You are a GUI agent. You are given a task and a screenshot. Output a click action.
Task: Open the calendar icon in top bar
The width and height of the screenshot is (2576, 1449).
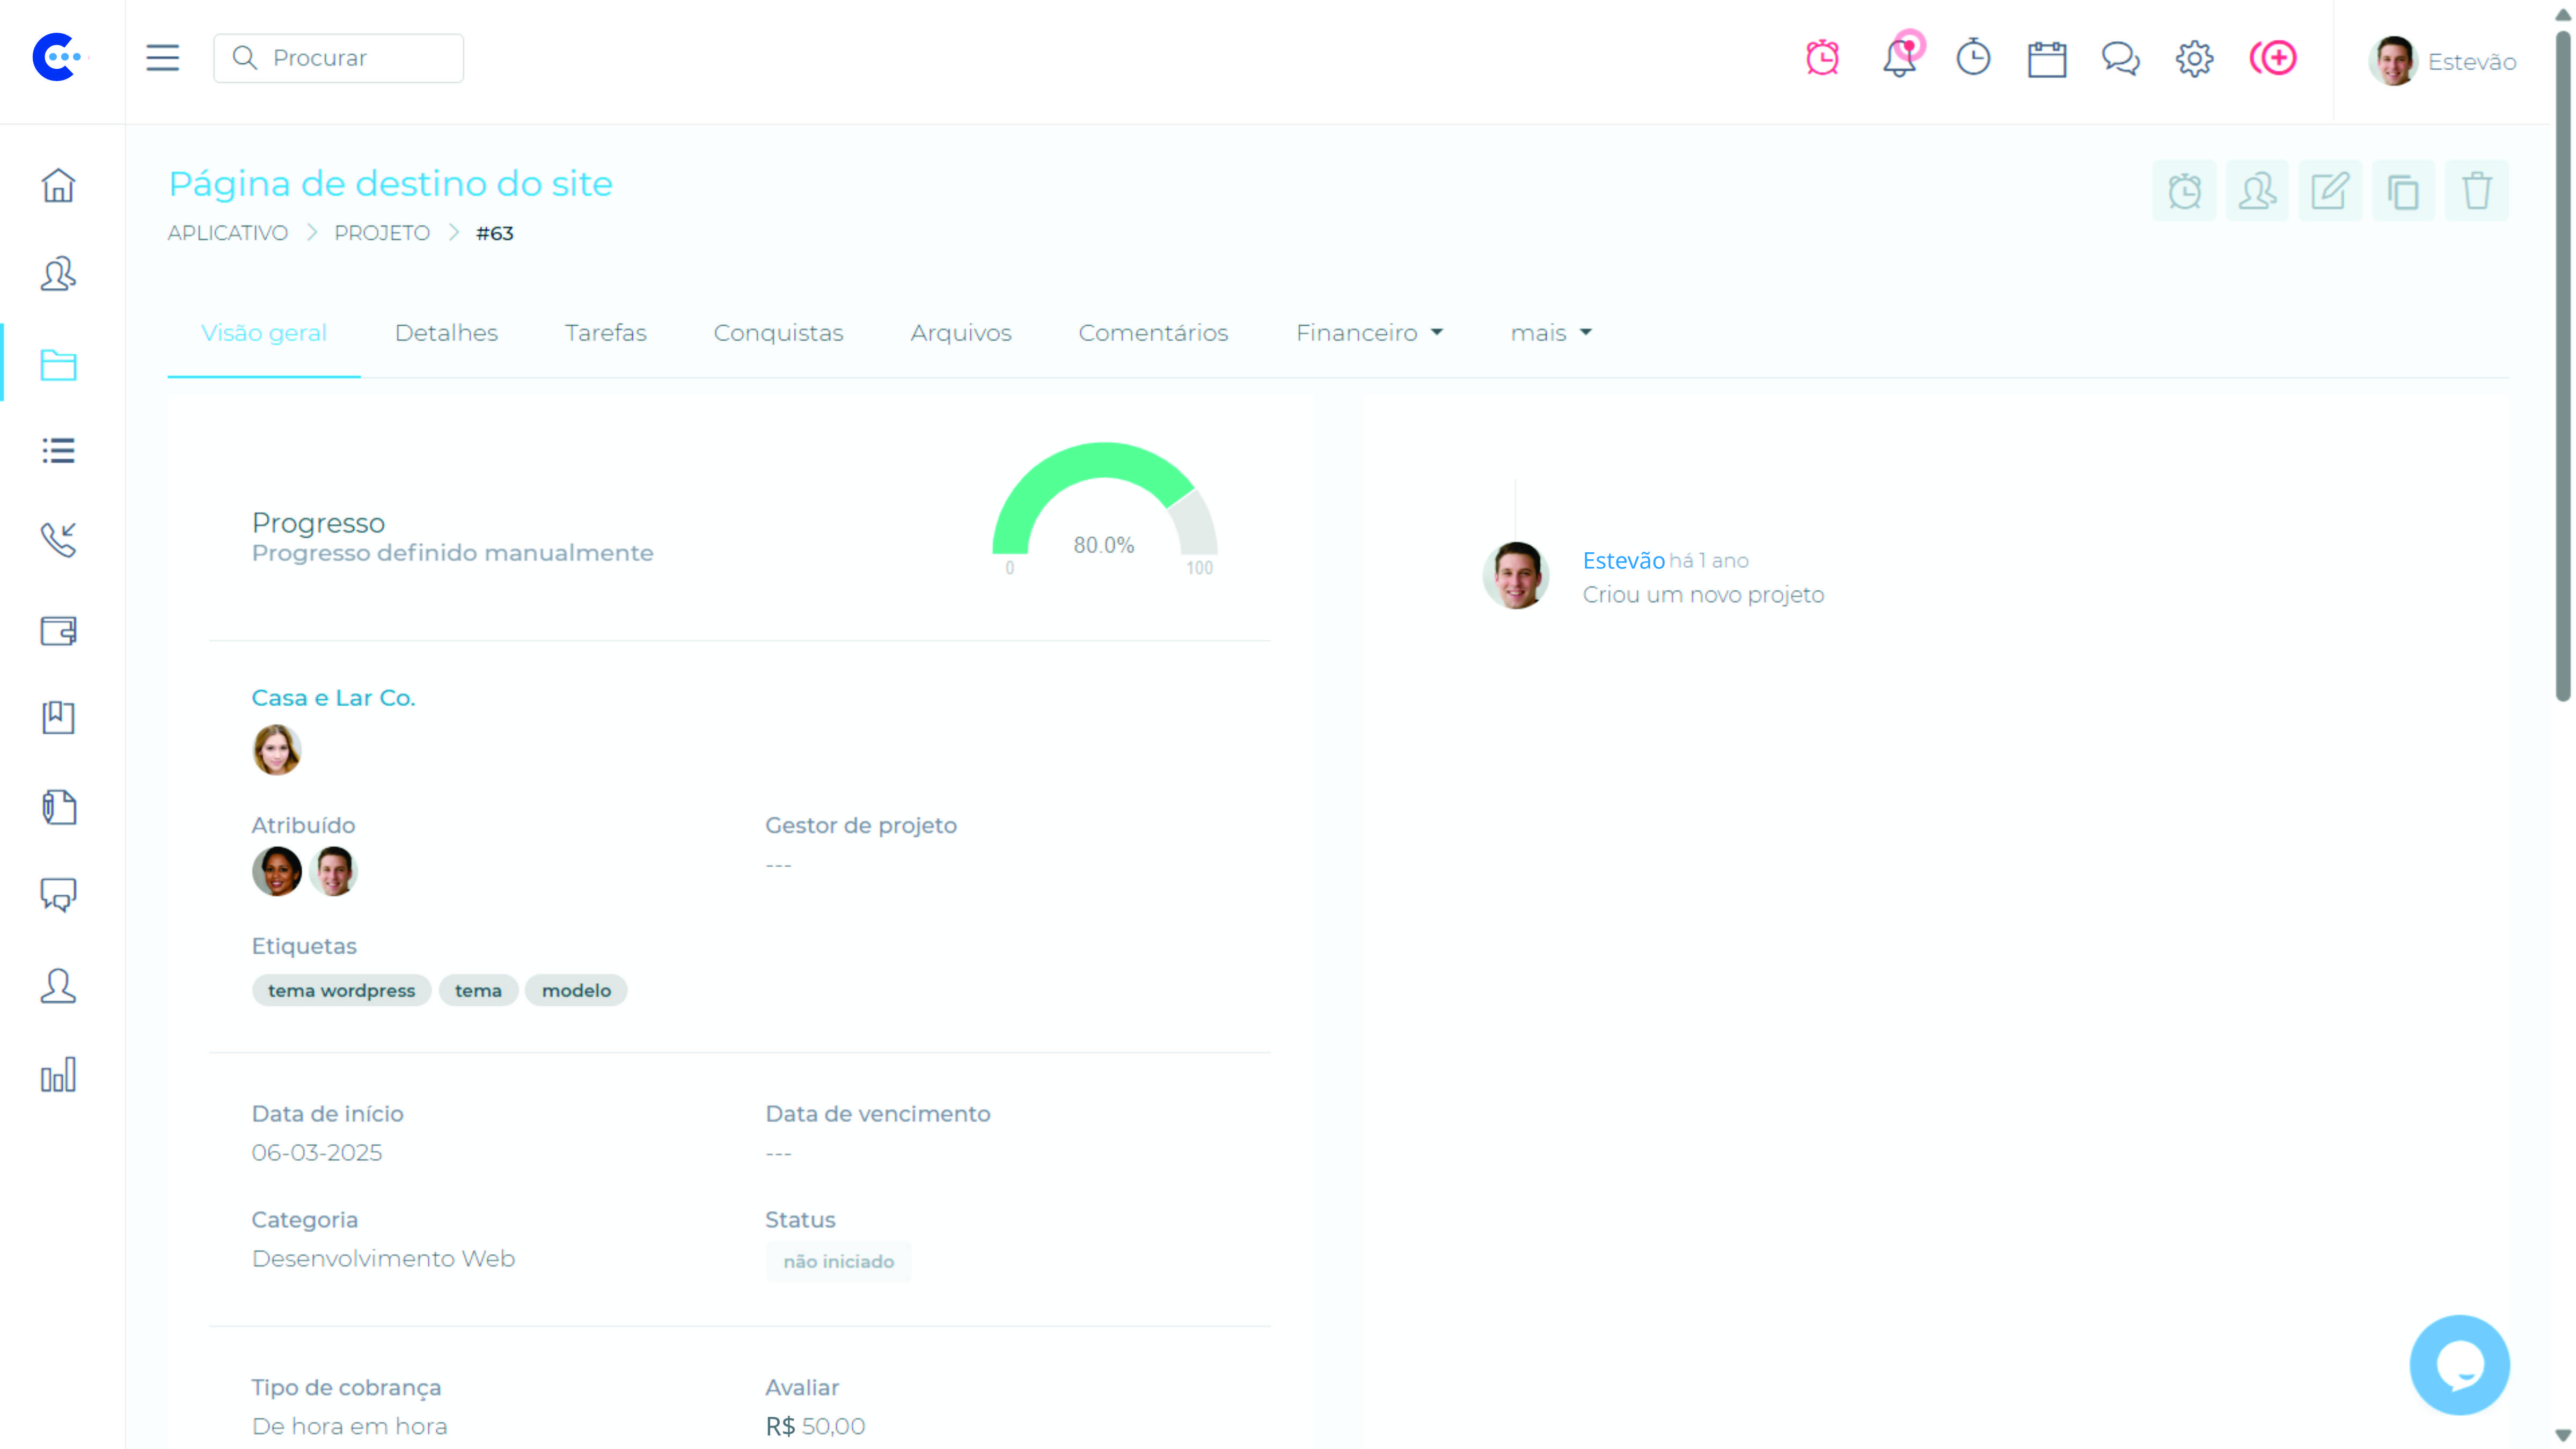pyautogui.click(x=2047, y=59)
